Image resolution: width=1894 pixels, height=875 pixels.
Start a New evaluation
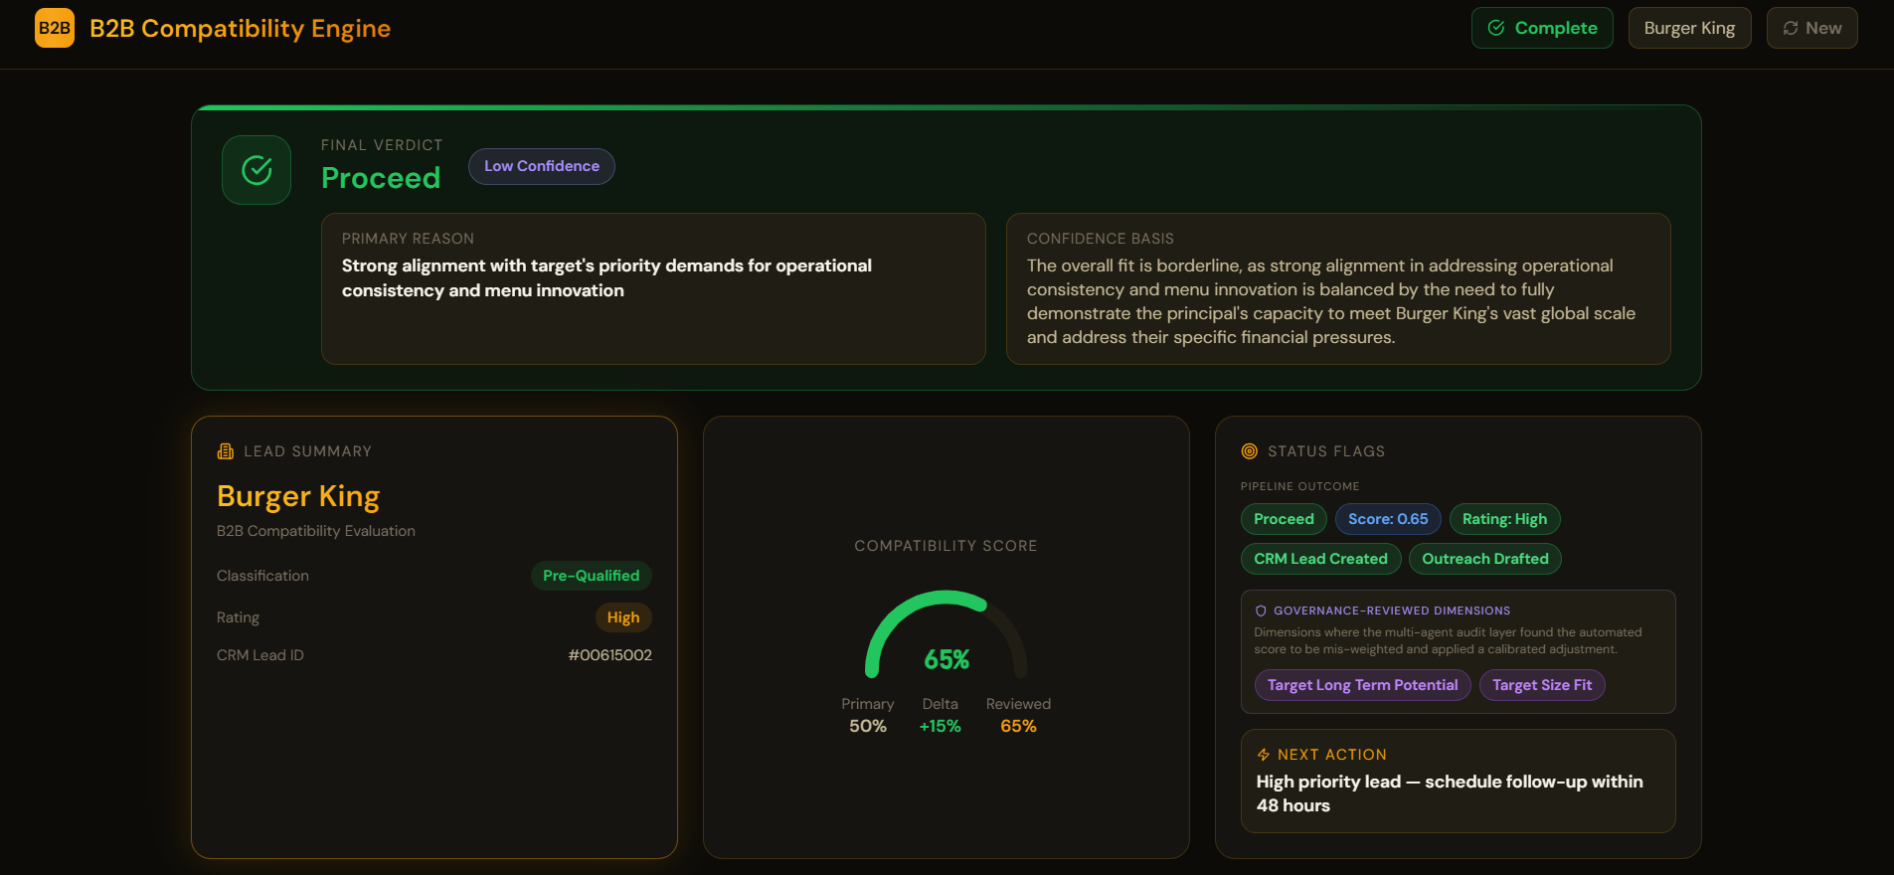pos(1811,28)
